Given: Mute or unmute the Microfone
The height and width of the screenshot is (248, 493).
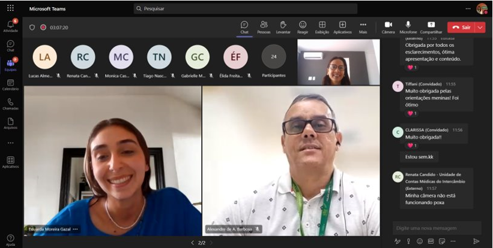Looking at the screenshot, I should 408,26.
